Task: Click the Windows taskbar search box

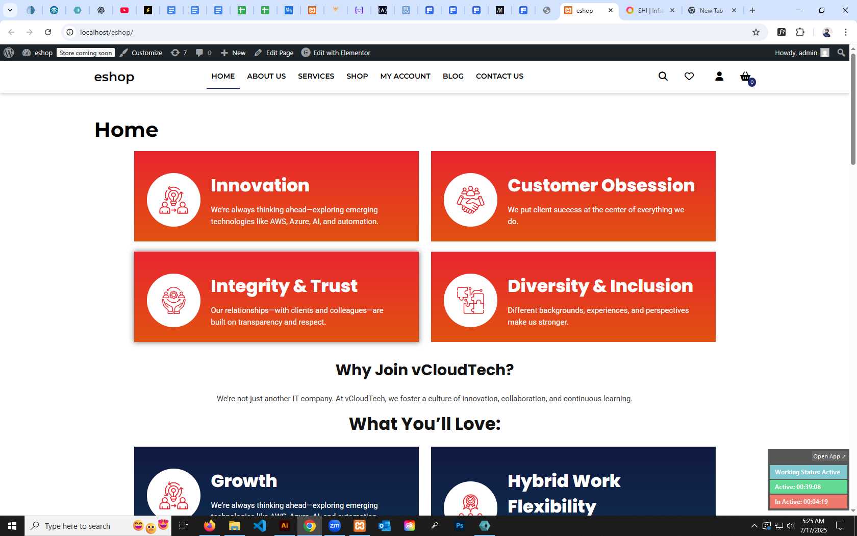Action: 98,526
